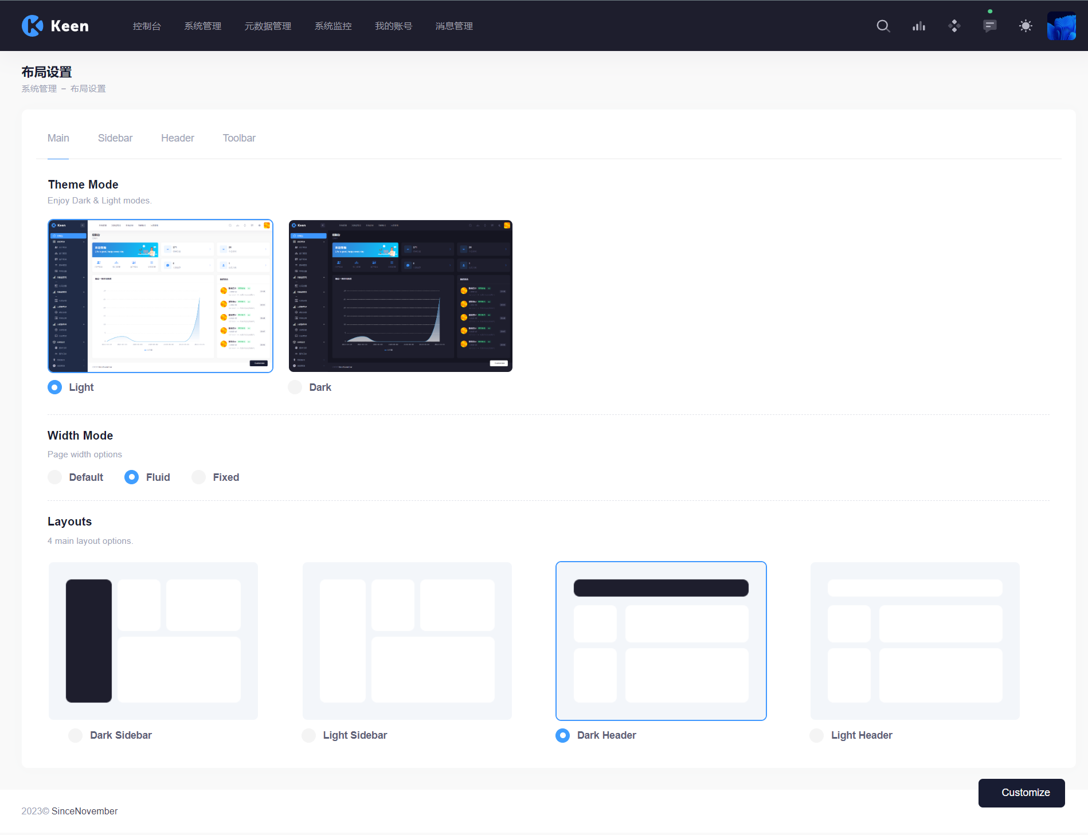Click the search magnifier icon in header
This screenshot has height=835, width=1088.
(883, 26)
